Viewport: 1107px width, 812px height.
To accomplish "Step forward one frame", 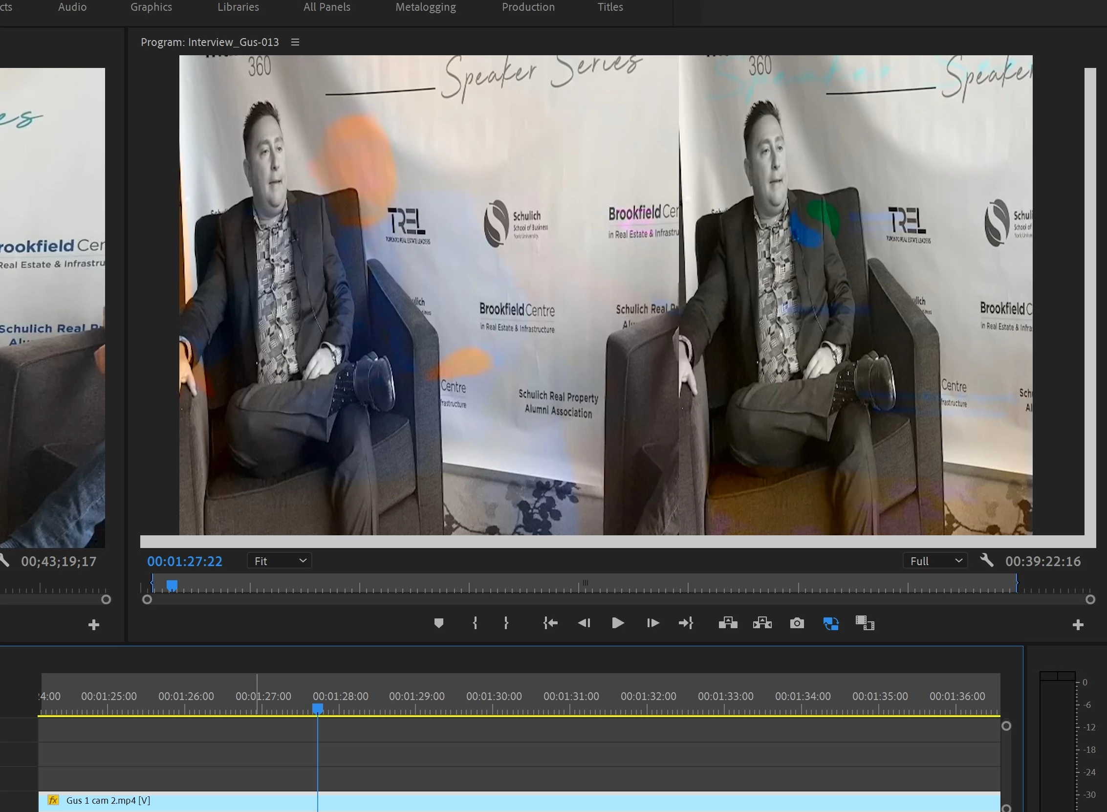I will click(x=652, y=623).
